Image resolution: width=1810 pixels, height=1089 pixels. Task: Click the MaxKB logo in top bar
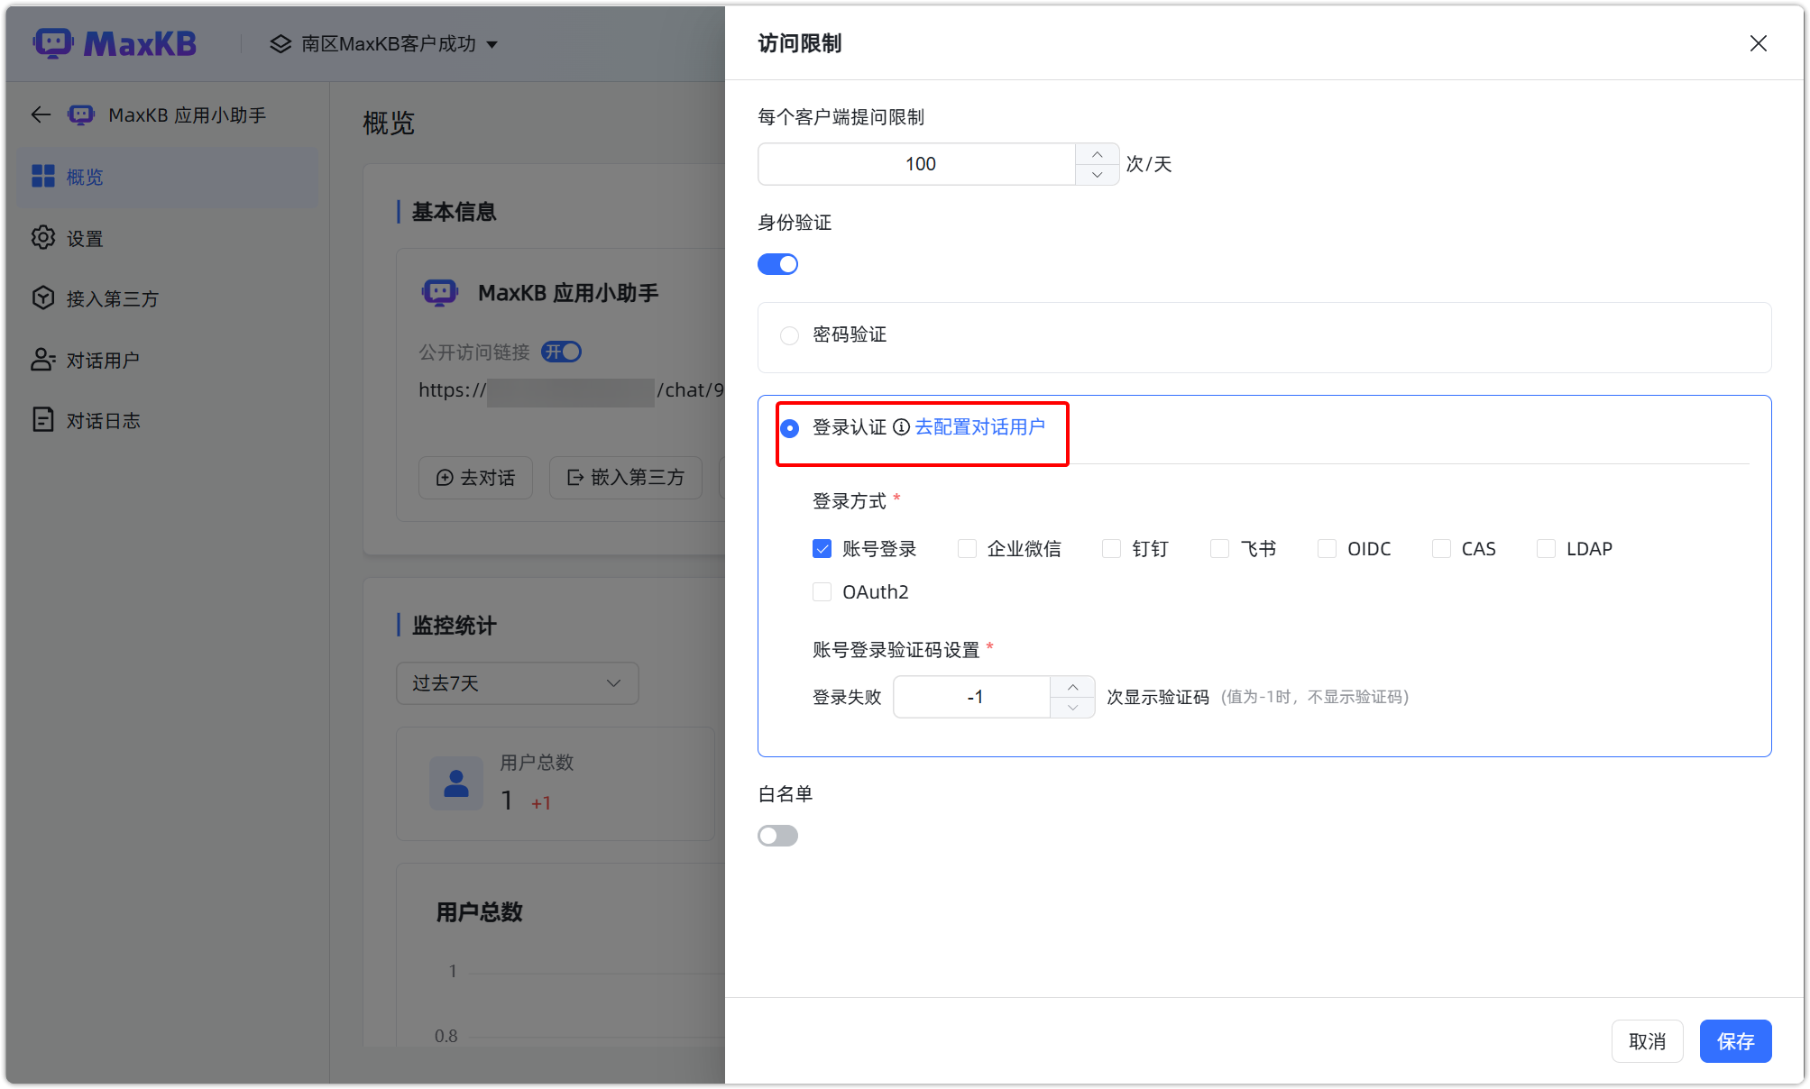[x=115, y=42]
